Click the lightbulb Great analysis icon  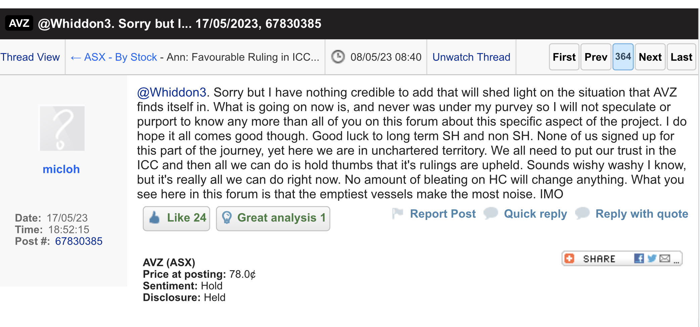pos(227,218)
